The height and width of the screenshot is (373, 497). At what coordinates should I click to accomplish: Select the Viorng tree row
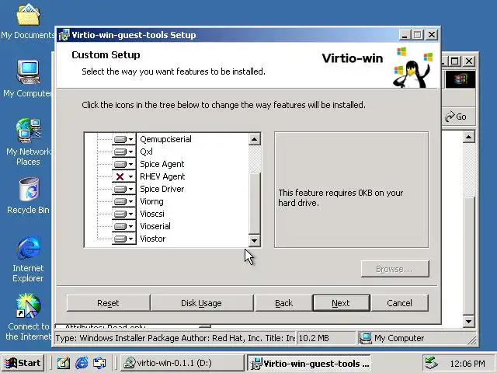point(152,201)
